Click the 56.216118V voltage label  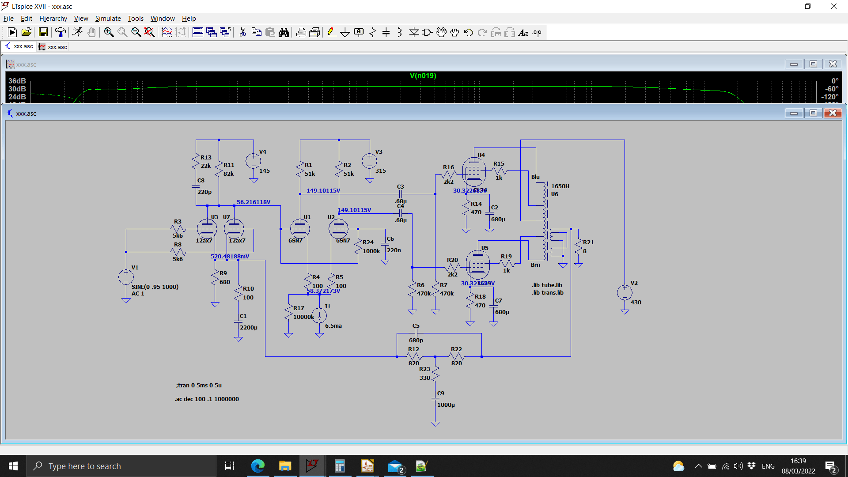click(254, 202)
